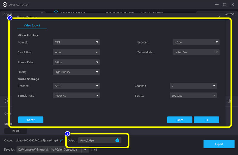This screenshot has height=155, width=238.
Task: Click the volume speaker icon
Action: pyautogui.click(x=229, y=101)
